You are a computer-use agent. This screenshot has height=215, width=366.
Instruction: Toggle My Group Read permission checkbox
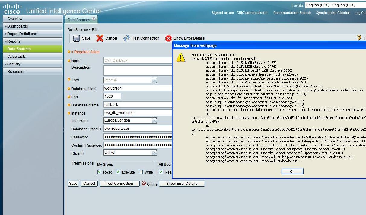tap(100, 172)
